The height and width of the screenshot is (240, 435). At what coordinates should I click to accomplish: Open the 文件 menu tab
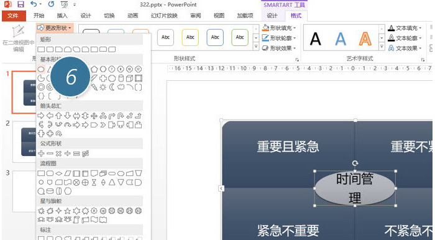point(14,16)
